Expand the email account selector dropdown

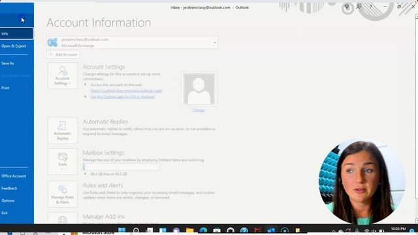(x=215, y=42)
